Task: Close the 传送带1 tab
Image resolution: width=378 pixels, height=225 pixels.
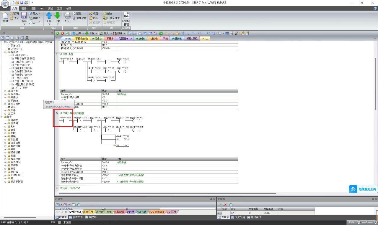Action: point(131,39)
